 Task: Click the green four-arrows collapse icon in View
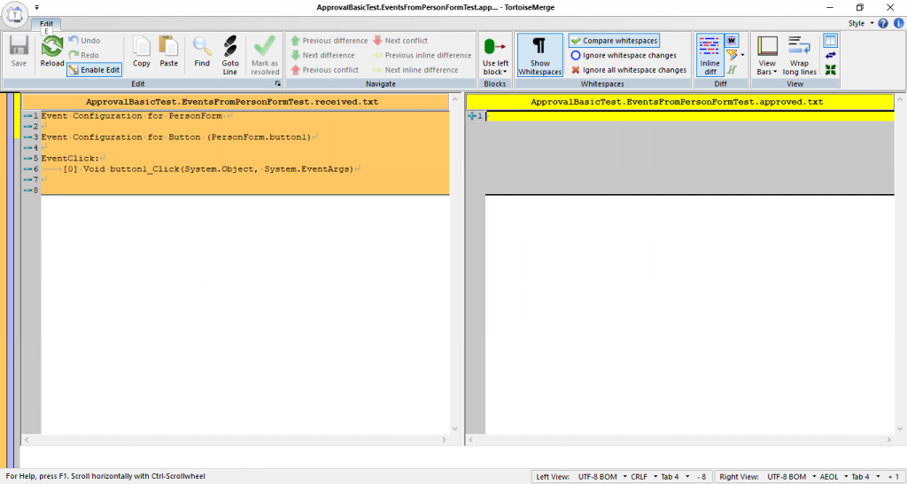pos(830,70)
